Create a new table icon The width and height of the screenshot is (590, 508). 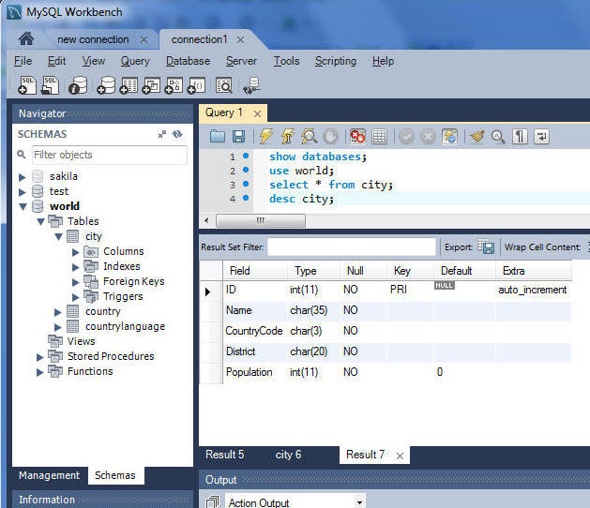[129, 85]
